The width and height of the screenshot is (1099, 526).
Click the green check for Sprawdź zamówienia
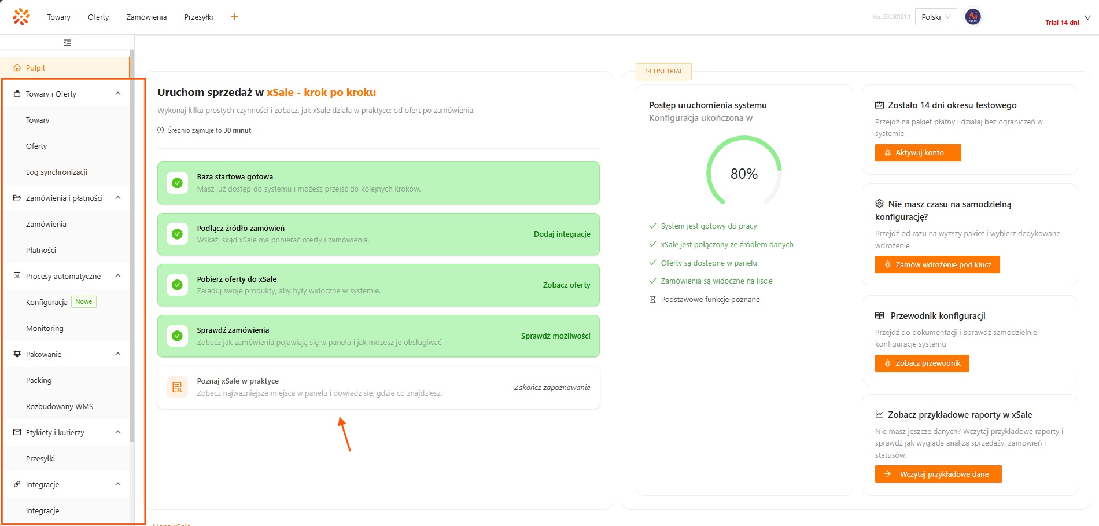(177, 336)
